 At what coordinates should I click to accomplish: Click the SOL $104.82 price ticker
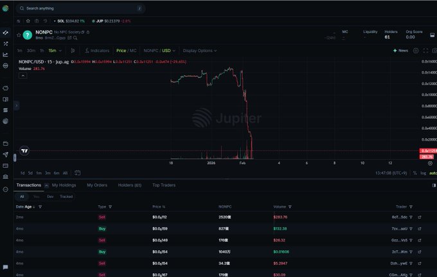coord(69,21)
